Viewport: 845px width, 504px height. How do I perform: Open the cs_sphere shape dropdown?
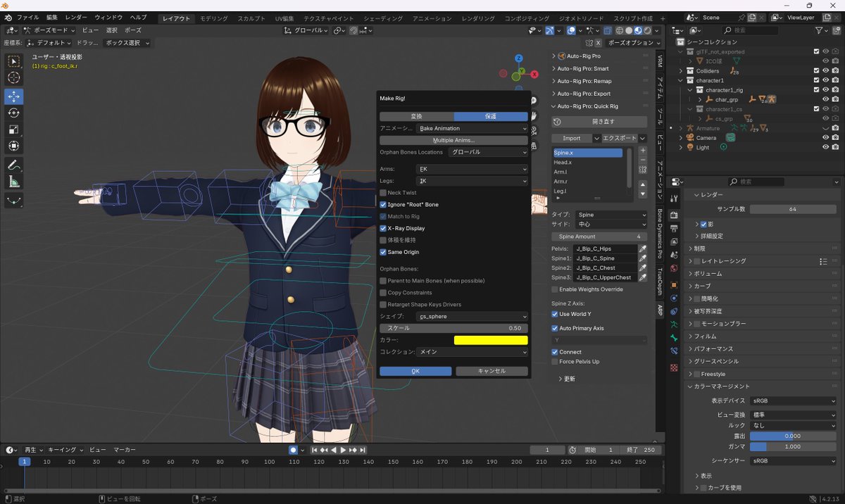470,315
